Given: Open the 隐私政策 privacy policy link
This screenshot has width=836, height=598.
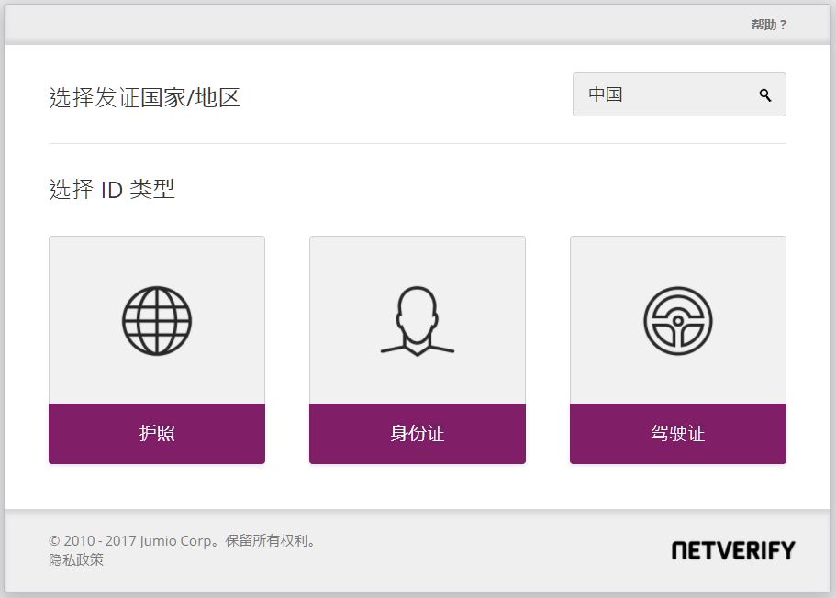Looking at the screenshot, I should [x=76, y=559].
